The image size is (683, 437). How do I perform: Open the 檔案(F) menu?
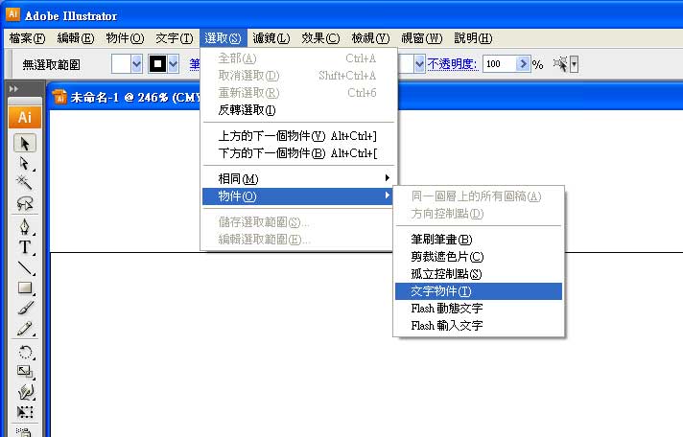pos(27,38)
